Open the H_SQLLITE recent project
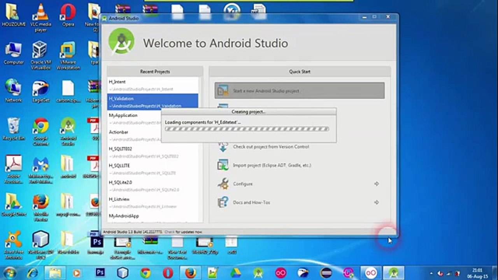This screenshot has width=498, height=280. [x=153, y=169]
